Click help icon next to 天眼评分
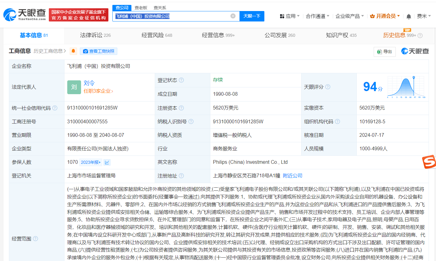This screenshot has height=261, width=436. pyautogui.click(x=328, y=87)
